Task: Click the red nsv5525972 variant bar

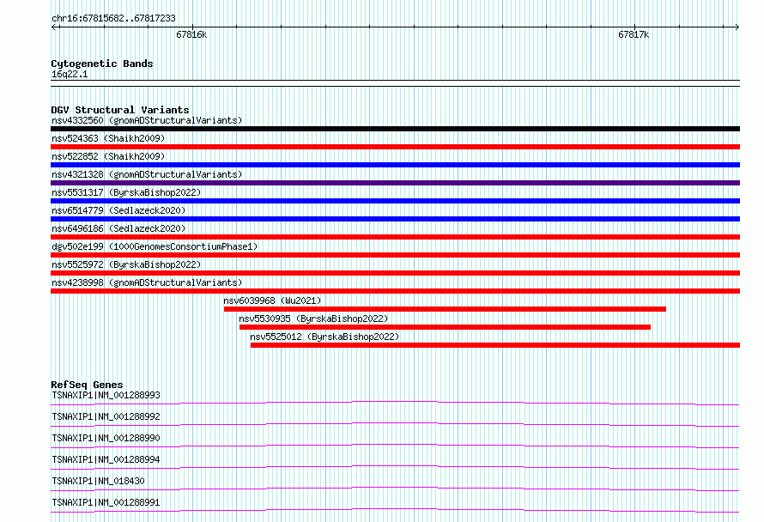Action: [x=395, y=273]
